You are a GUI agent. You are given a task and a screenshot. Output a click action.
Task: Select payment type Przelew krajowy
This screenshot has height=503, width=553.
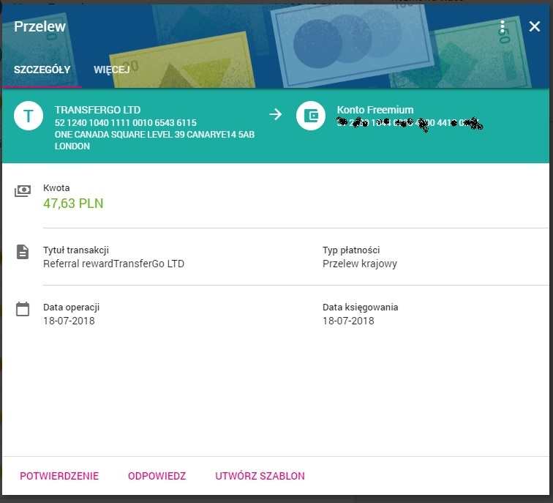[360, 264]
